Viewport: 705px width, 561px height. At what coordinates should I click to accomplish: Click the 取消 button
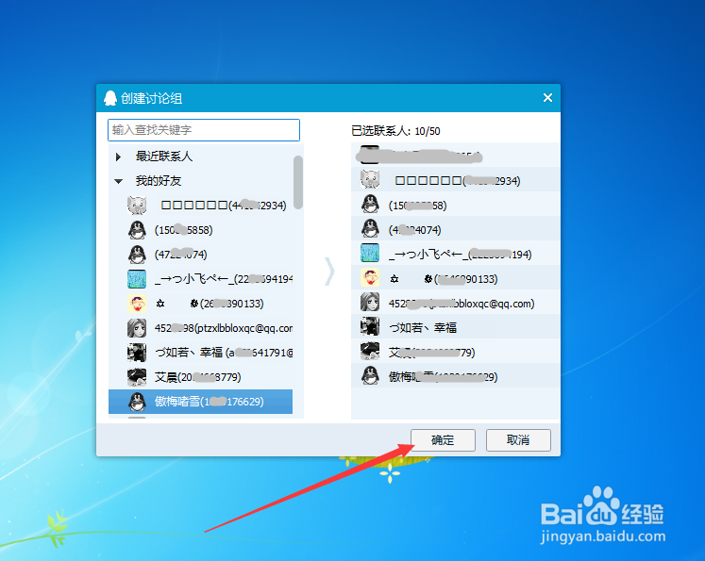[x=518, y=440]
